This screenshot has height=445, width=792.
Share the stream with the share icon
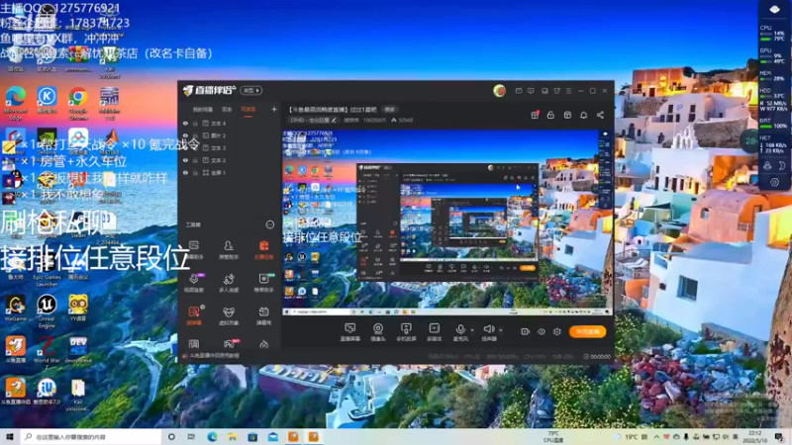tap(600, 115)
